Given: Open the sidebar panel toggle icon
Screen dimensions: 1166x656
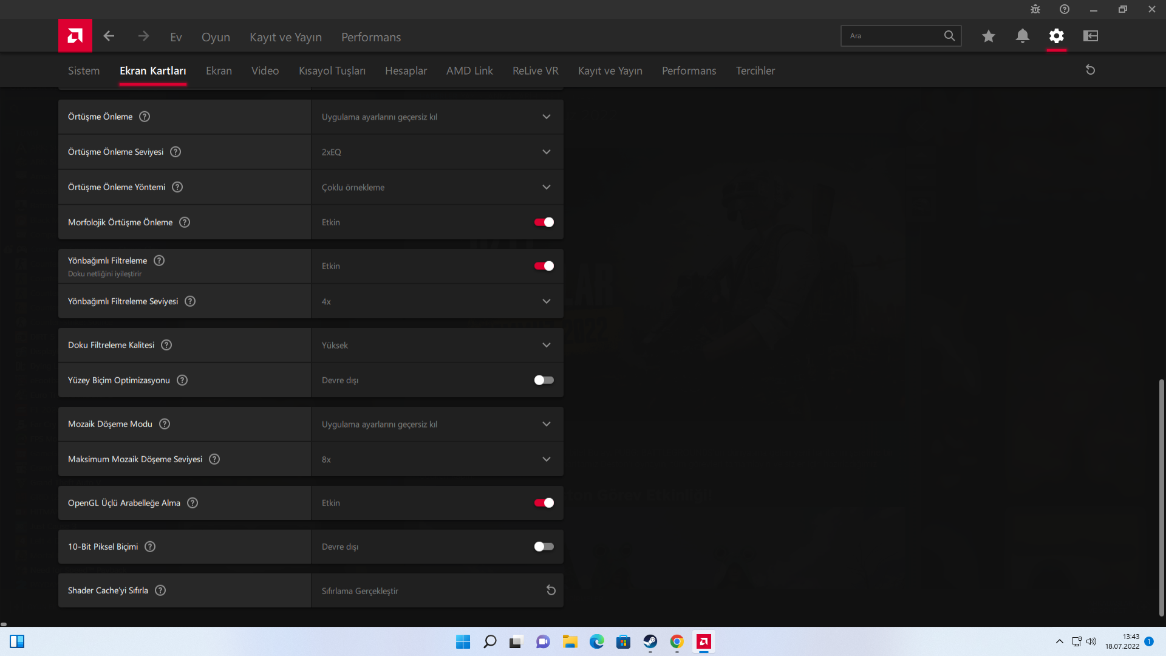Looking at the screenshot, I should 1090,36.
